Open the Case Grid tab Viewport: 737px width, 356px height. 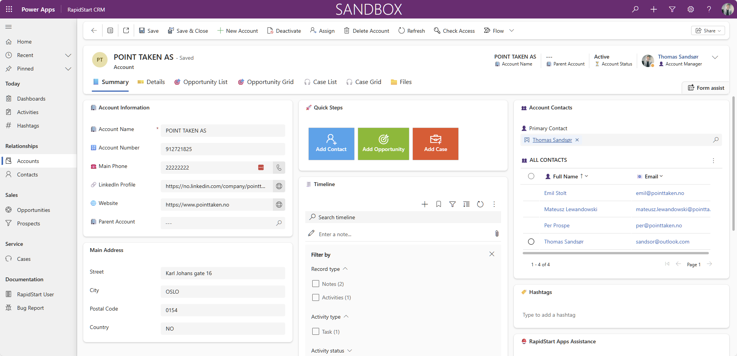[x=363, y=82]
